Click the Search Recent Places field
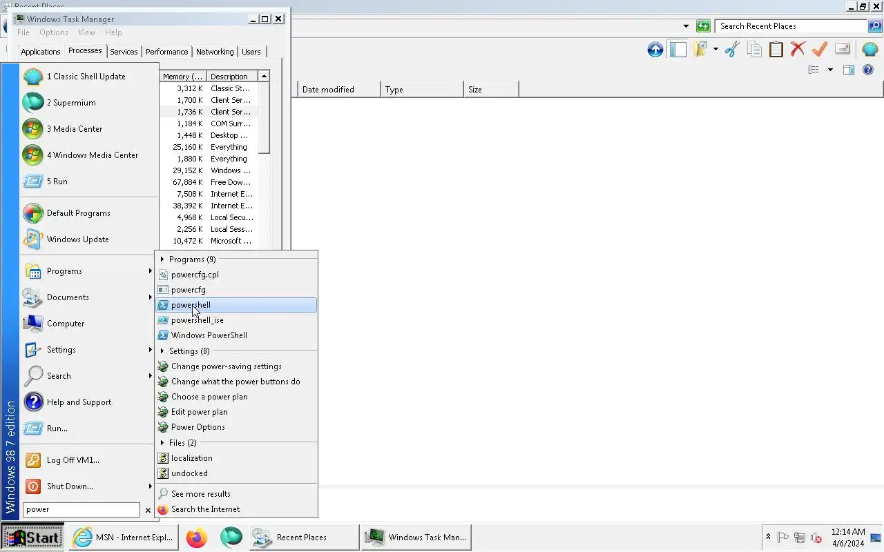884x552 pixels. coord(791,26)
